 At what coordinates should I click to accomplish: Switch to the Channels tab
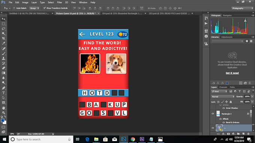pyautogui.click(x=223, y=87)
